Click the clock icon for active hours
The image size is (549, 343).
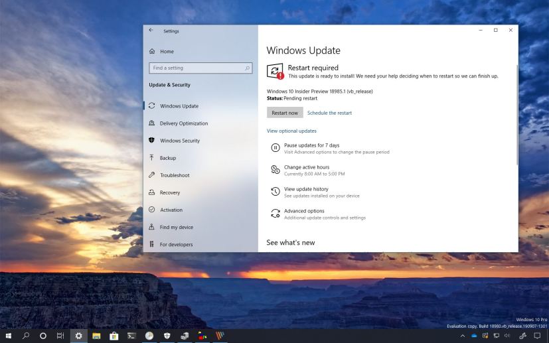coord(275,170)
